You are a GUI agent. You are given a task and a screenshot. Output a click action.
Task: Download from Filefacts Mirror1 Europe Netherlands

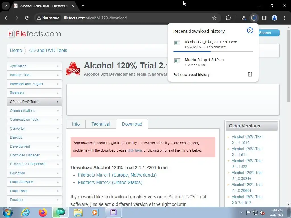pos(117,175)
